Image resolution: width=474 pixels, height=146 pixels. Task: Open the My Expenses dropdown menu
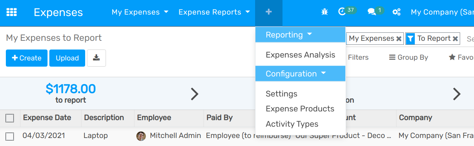(x=140, y=12)
